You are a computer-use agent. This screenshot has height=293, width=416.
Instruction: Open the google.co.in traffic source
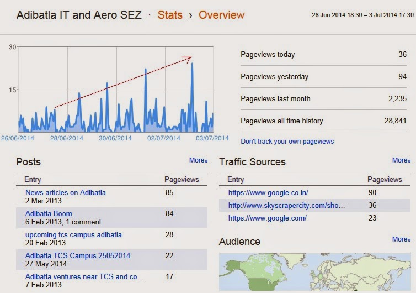[x=268, y=192]
